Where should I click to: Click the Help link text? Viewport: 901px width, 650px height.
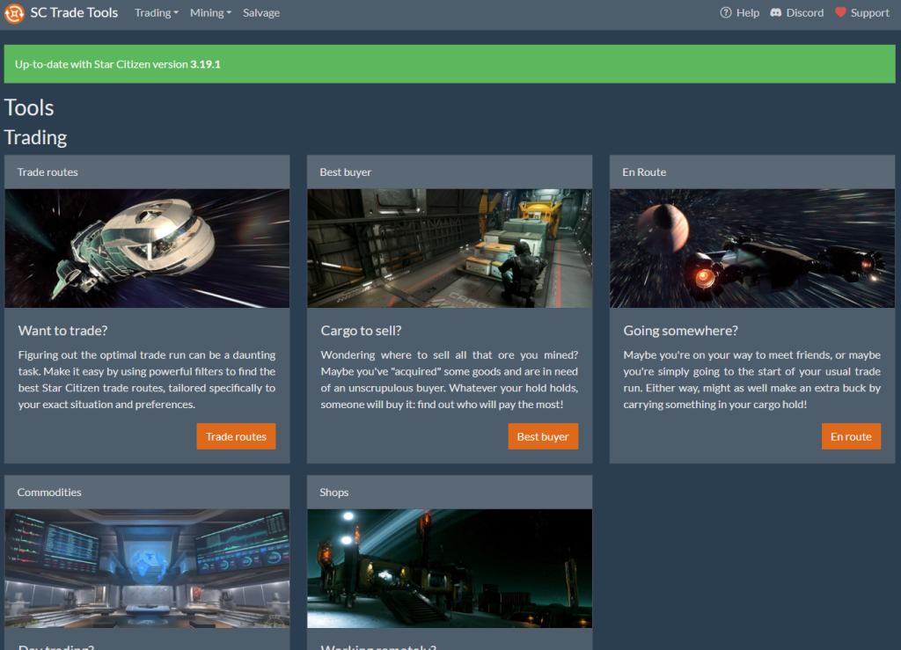point(748,13)
